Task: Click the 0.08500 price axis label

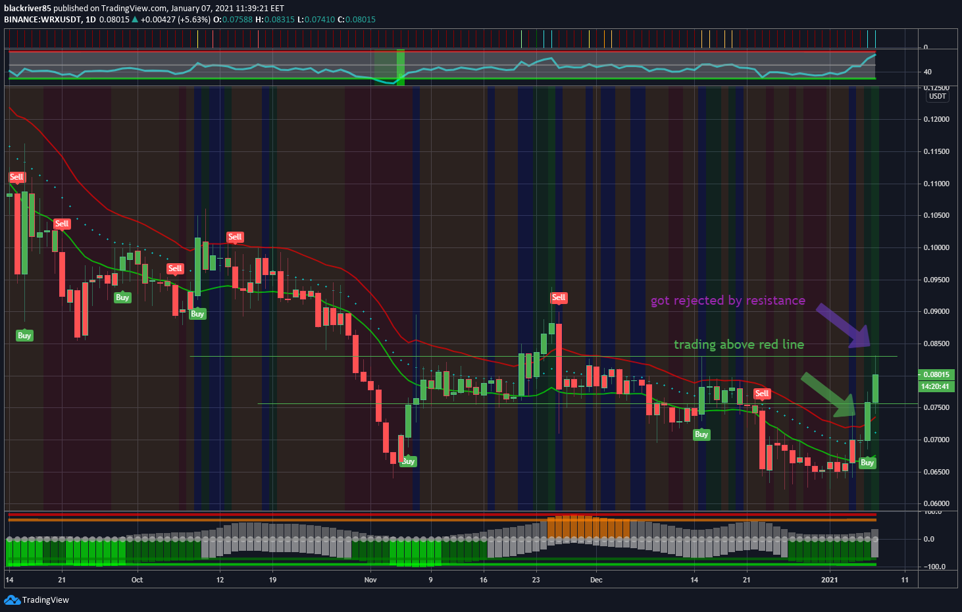Action: tap(936, 344)
